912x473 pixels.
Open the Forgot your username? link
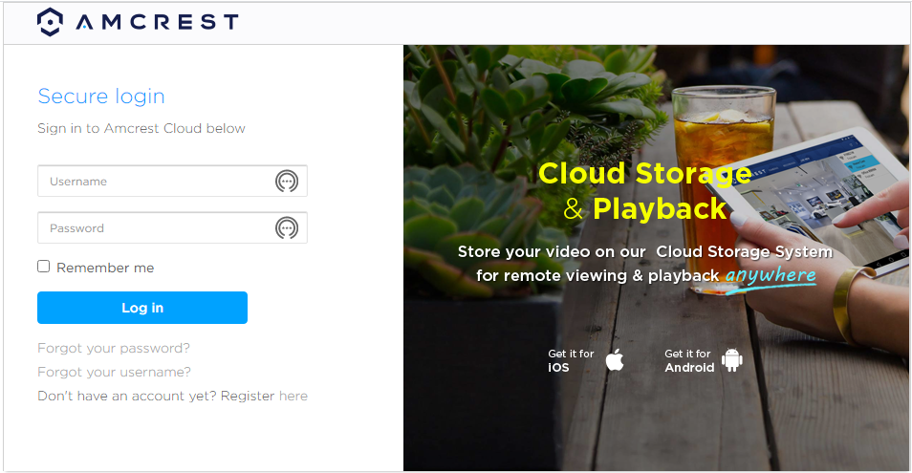[114, 372]
